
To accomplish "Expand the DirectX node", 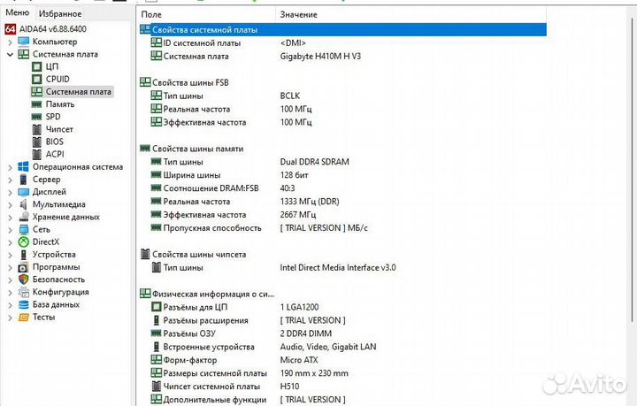I will click(10, 242).
